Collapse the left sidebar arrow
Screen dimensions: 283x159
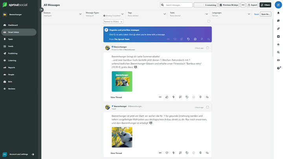click(41, 10)
